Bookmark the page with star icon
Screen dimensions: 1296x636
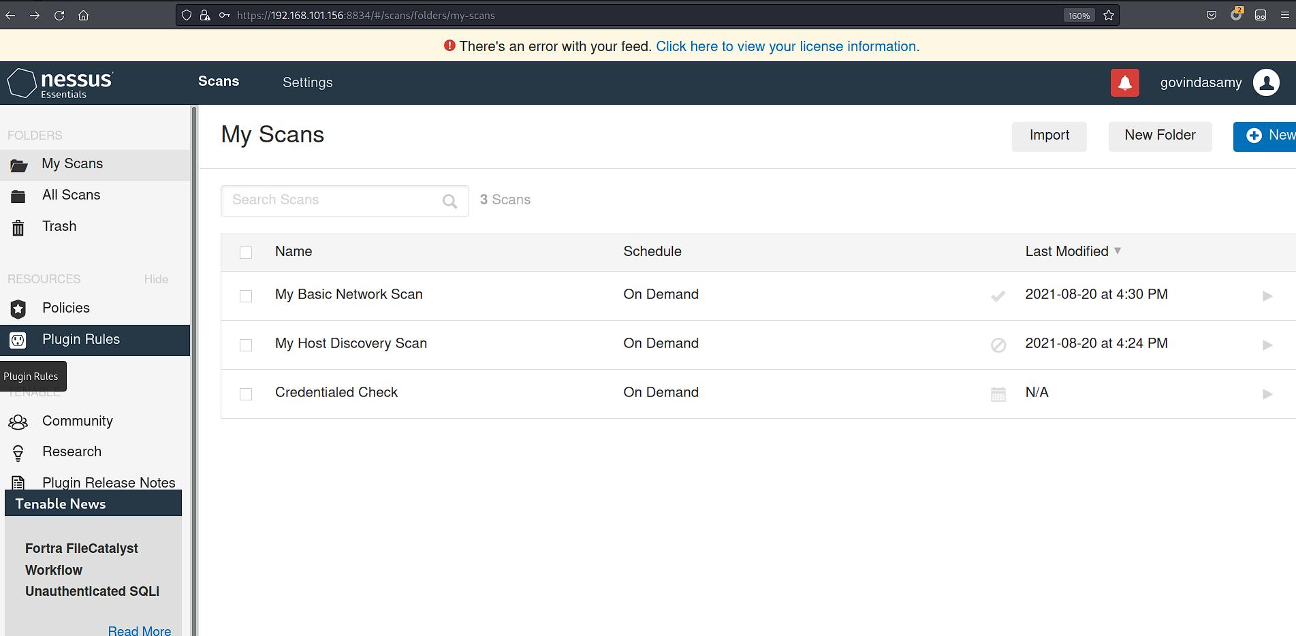coord(1109,15)
